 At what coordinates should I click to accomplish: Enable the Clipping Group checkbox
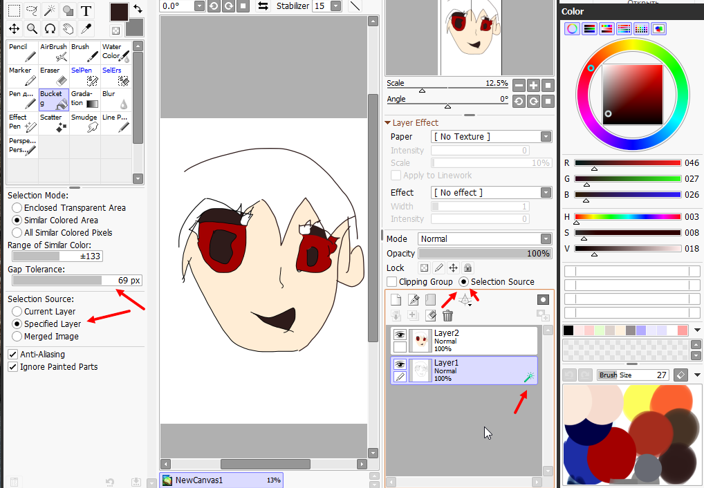pyautogui.click(x=392, y=281)
